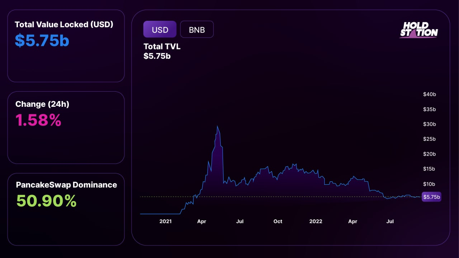
Task: Click the 2022 x-axis label
Action: coord(316,221)
